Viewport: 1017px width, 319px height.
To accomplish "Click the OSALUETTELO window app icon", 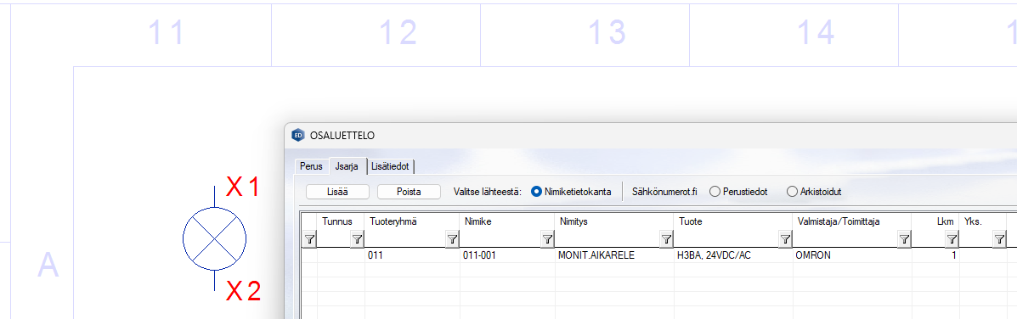I will coord(297,135).
